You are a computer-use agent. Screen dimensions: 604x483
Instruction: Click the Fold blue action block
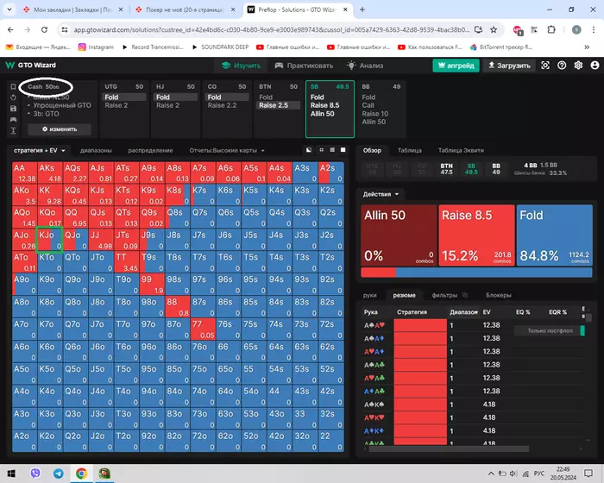point(554,235)
